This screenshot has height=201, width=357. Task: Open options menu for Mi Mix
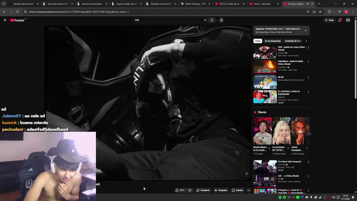tap(308, 77)
